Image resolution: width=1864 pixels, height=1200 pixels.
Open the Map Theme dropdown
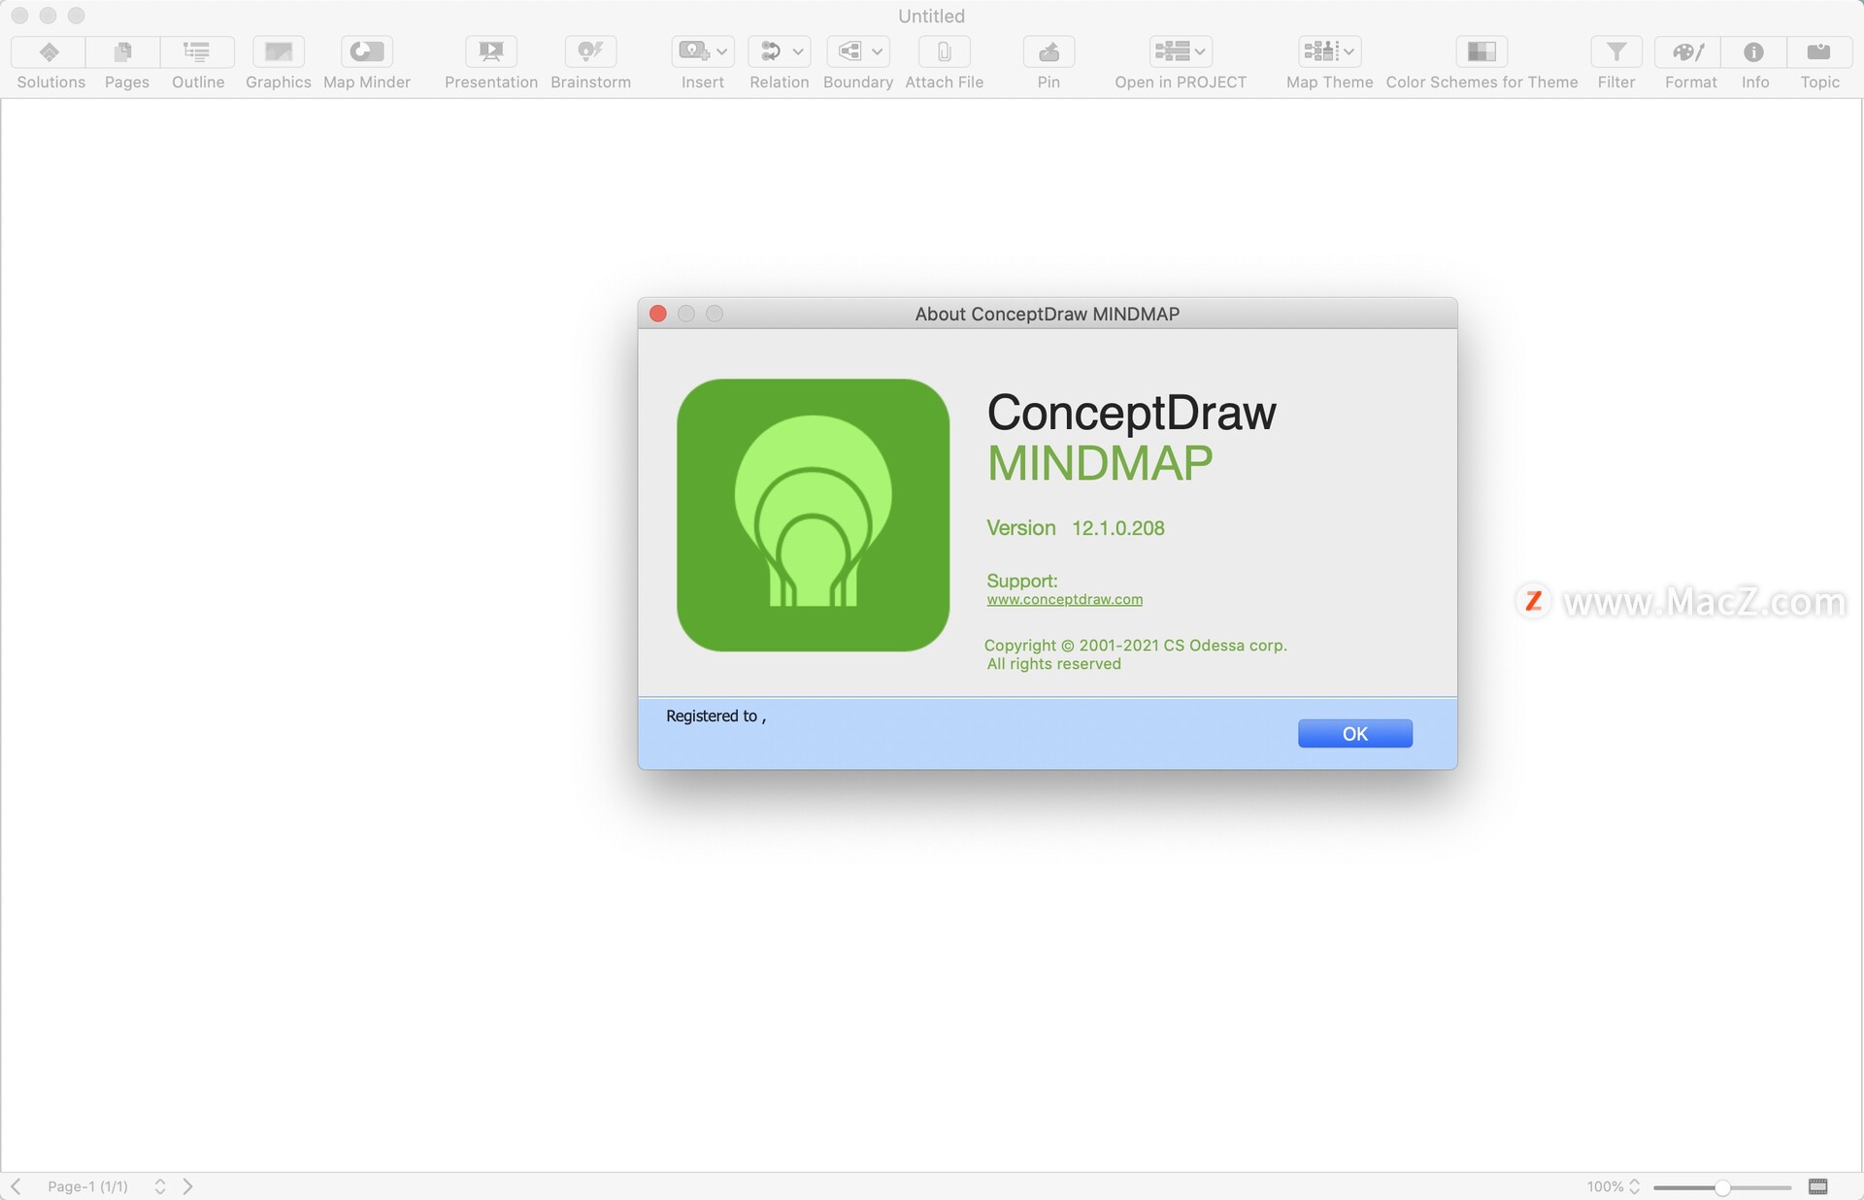(x=1329, y=51)
